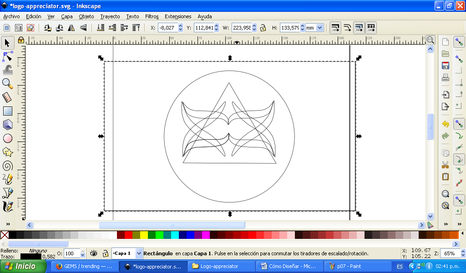
Task: Select the Pencil freehand tool
Action: point(7,179)
